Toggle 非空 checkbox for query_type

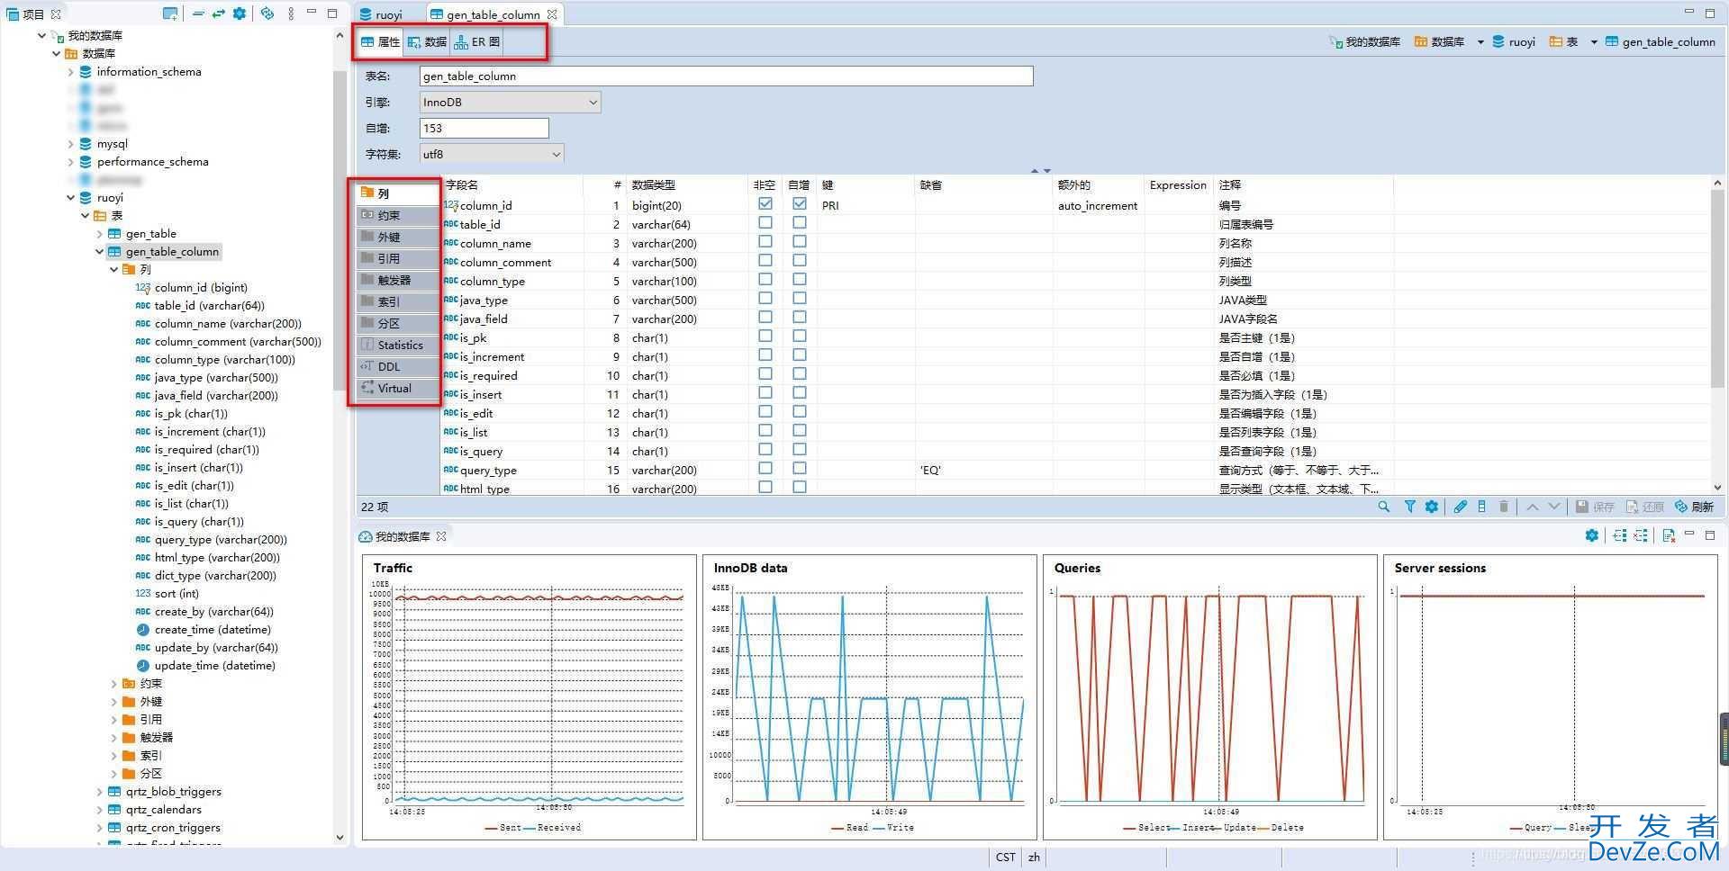[x=765, y=469]
